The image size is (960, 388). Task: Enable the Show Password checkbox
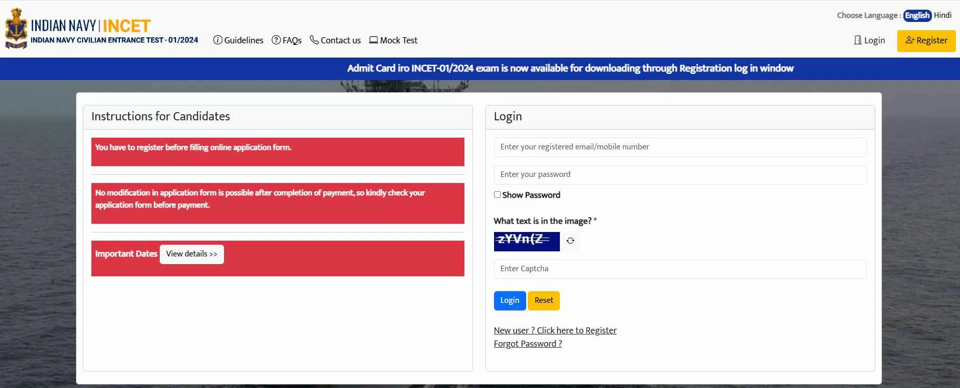click(x=497, y=195)
